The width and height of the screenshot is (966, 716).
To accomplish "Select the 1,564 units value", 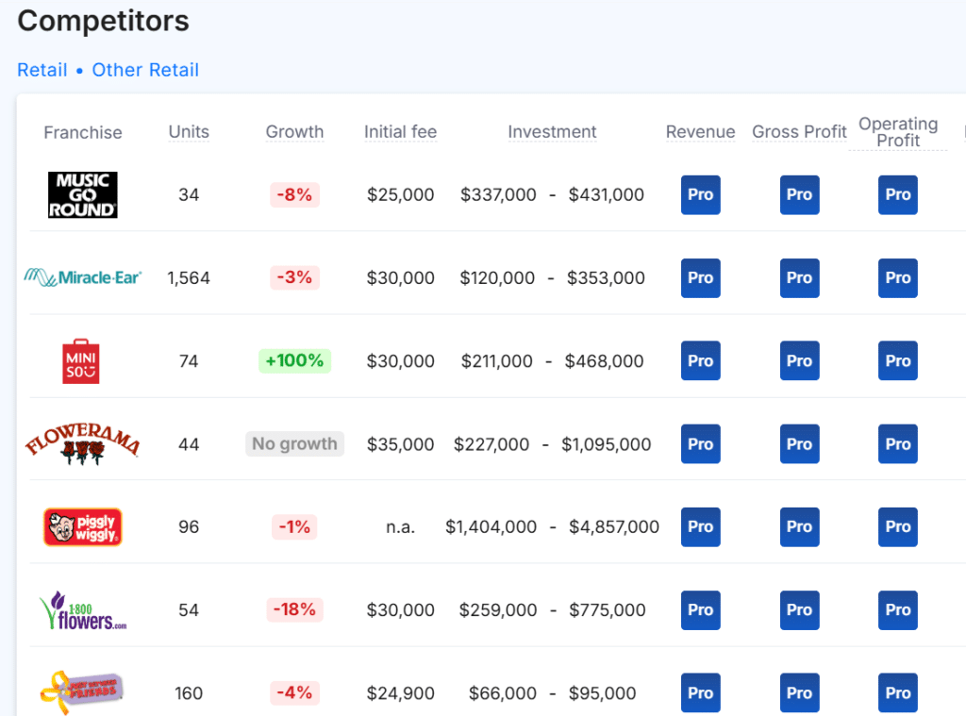I will pos(189,278).
